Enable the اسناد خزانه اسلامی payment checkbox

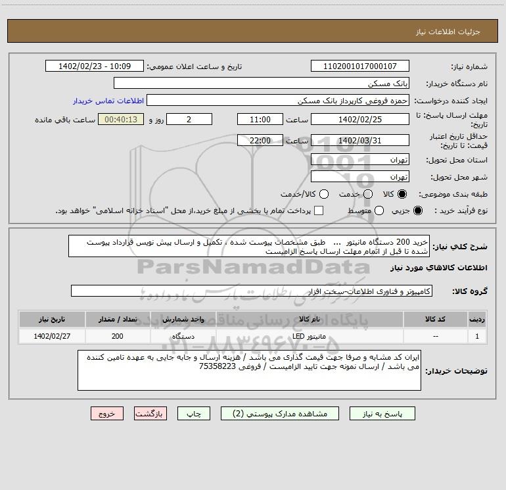pyautogui.click(x=319, y=210)
